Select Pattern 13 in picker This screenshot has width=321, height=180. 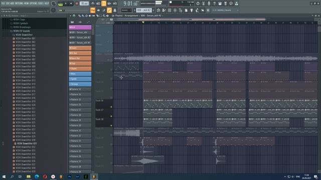point(80,89)
